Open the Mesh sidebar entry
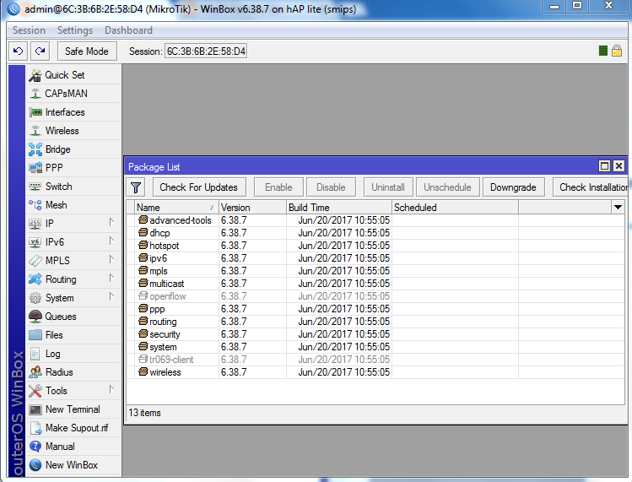 (x=73, y=205)
